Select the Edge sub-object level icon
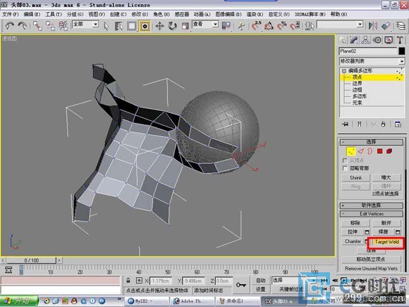The height and width of the screenshot is (307, 409). point(361,151)
